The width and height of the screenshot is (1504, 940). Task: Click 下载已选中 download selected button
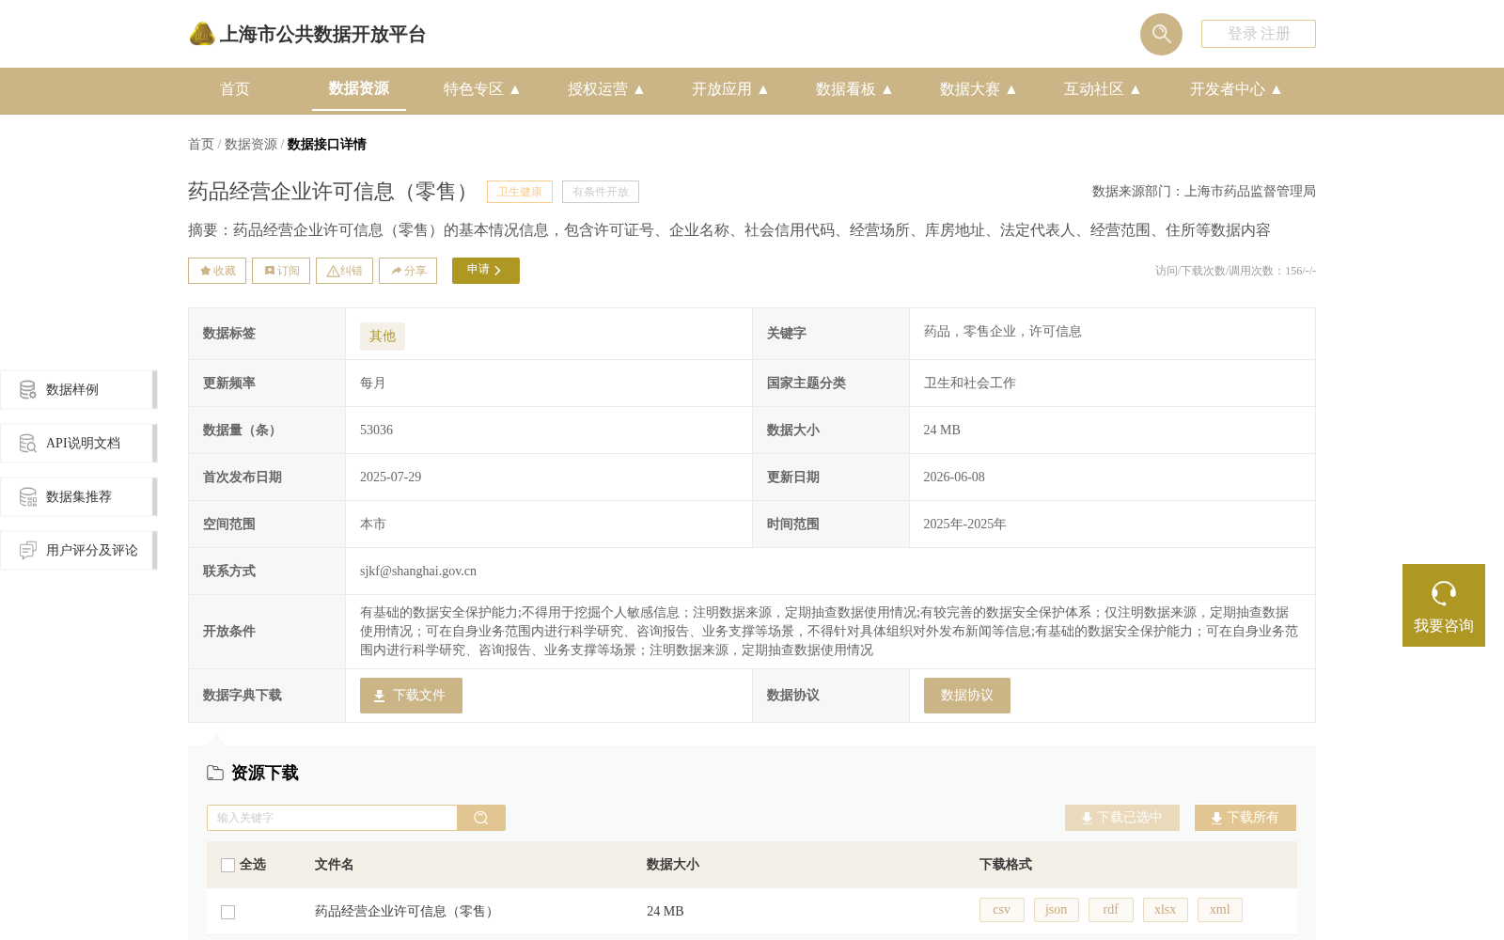point(1122,818)
